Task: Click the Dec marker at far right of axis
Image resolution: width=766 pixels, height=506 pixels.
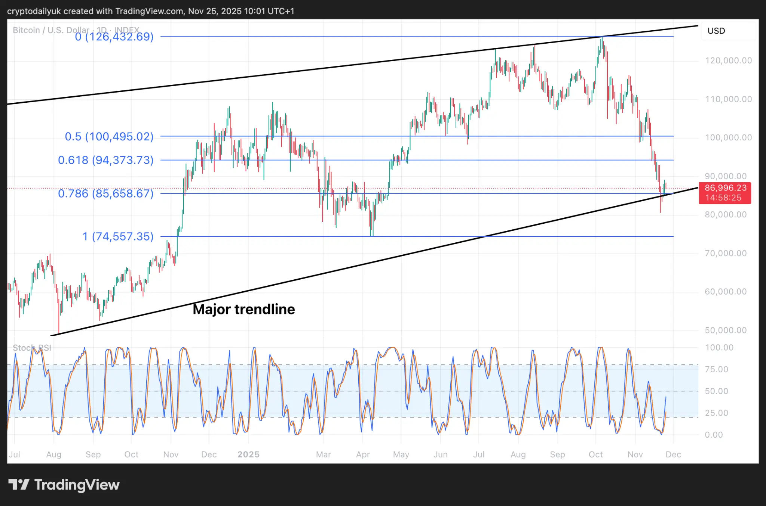Action: pos(673,454)
